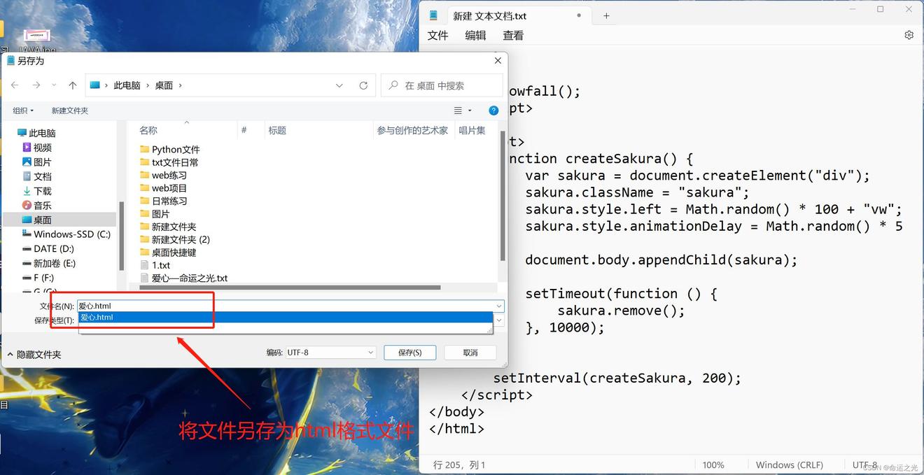Viewport: 924px width, 475px height.
Task: Open the help question mark icon
Action: click(x=493, y=111)
